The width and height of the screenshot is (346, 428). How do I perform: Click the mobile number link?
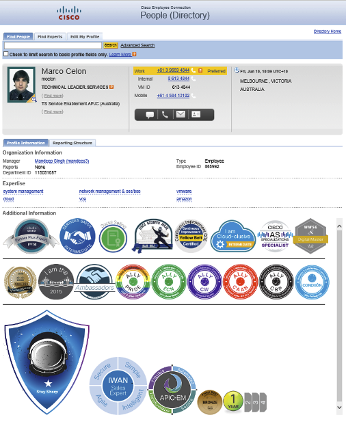click(173, 96)
